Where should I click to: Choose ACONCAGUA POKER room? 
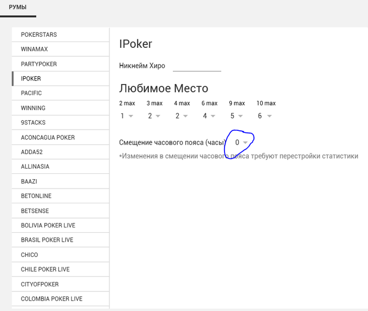point(60,137)
